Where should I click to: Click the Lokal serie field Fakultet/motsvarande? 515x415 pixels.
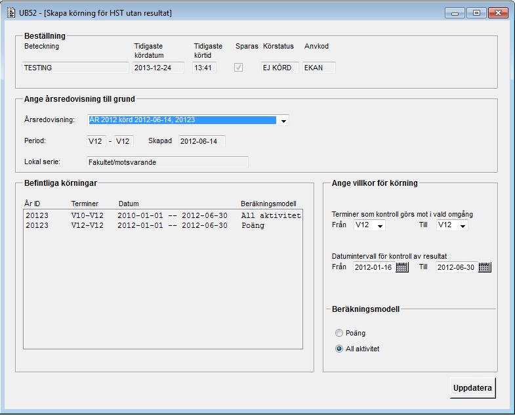coord(167,162)
